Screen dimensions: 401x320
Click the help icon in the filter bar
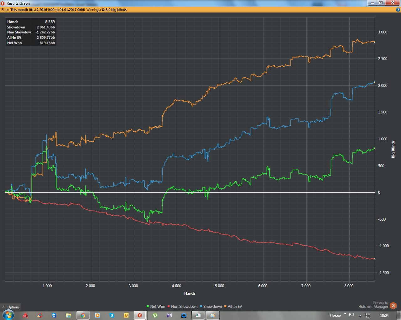click(x=398, y=10)
